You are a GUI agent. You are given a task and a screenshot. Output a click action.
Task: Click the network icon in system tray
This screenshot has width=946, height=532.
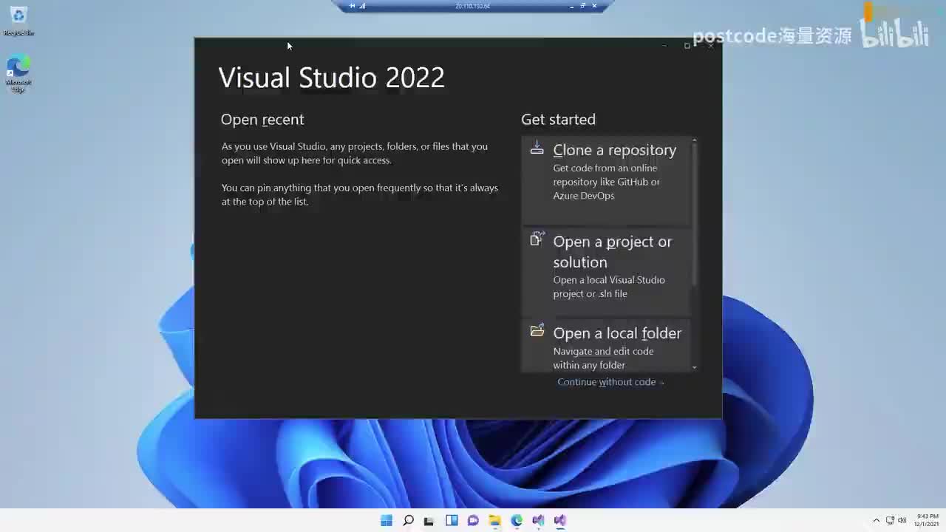(890, 521)
